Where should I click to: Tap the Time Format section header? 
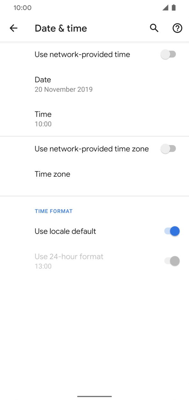[x=54, y=211]
